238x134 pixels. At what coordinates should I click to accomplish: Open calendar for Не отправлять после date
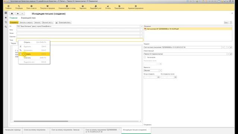click(176, 77)
